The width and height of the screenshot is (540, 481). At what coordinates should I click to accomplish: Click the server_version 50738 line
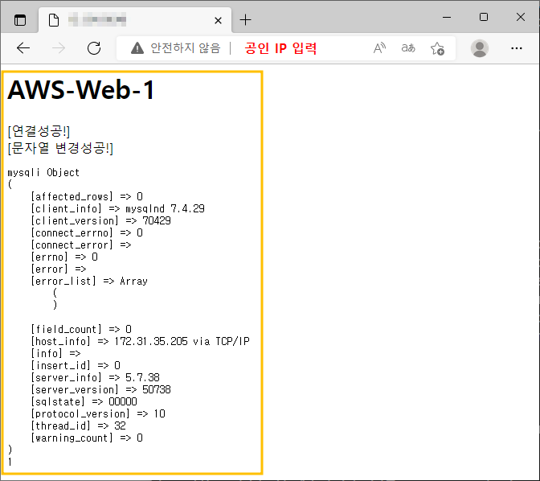101,389
